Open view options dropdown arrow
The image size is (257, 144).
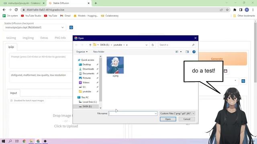click(181, 52)
